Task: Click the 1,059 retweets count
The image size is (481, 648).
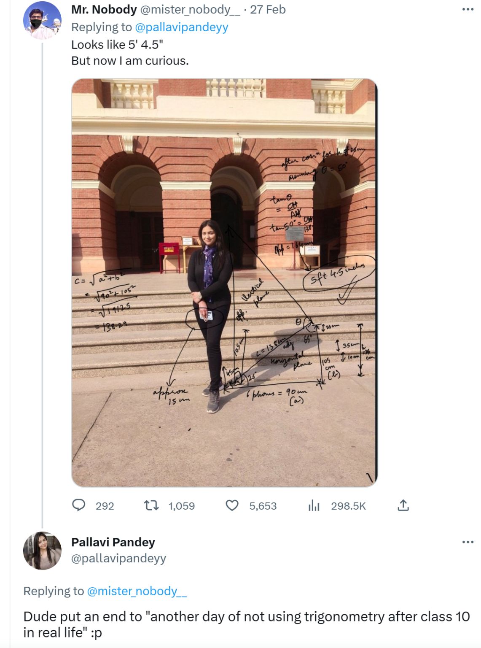Action: 182,506
